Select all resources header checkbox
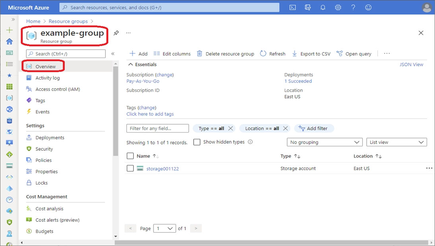 [x=130, y=156]
